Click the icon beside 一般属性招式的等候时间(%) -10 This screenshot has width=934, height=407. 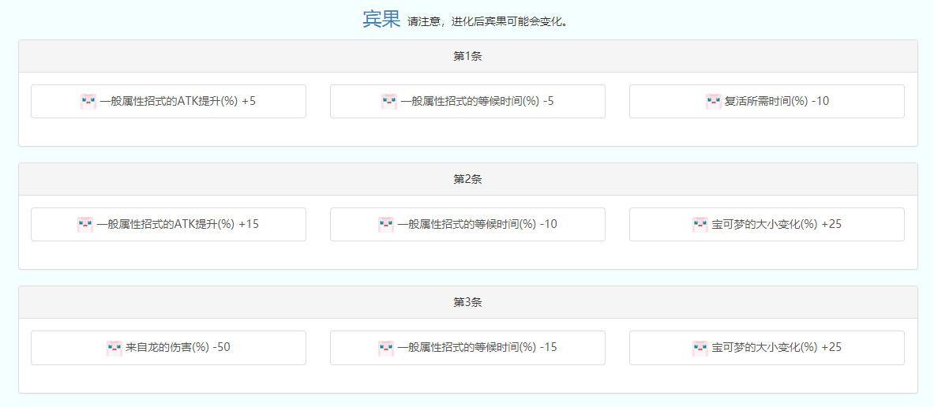coord(386,225)
